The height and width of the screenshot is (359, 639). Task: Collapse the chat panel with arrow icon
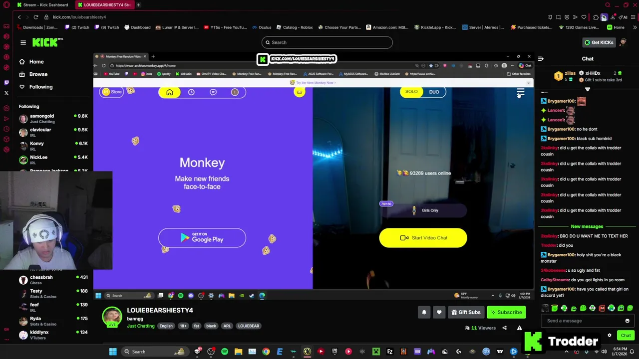(541, 59)
